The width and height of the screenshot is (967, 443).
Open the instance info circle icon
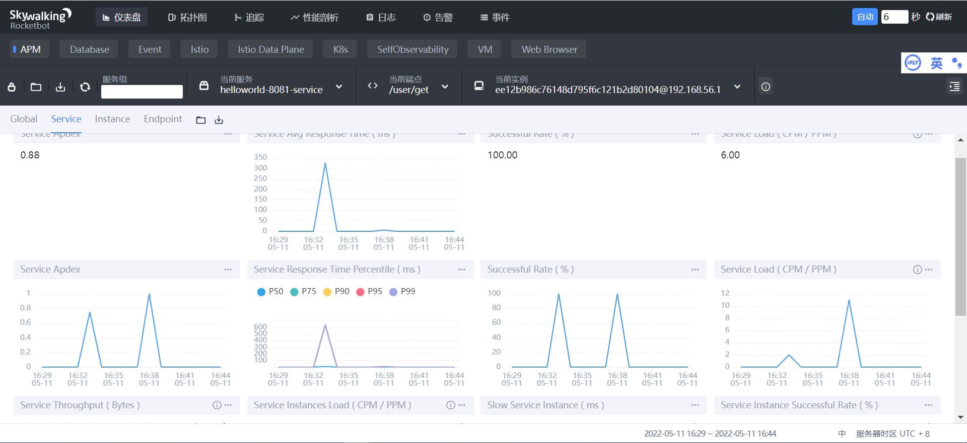click(766, 87)
